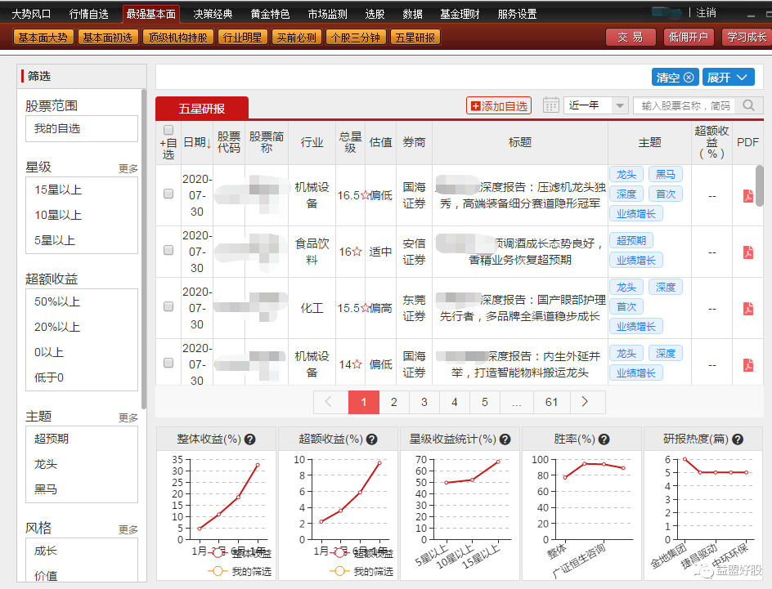Click help icon next to 整体收益(%)
This screenshot has width=772, height=589.
pos(250,439)
